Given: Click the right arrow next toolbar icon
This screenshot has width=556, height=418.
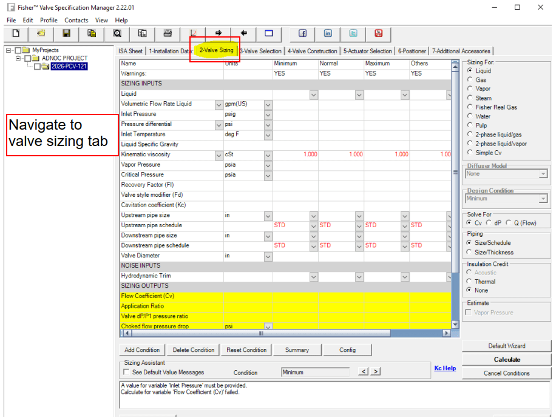Looking at the screenshot, I should (219, 33).
